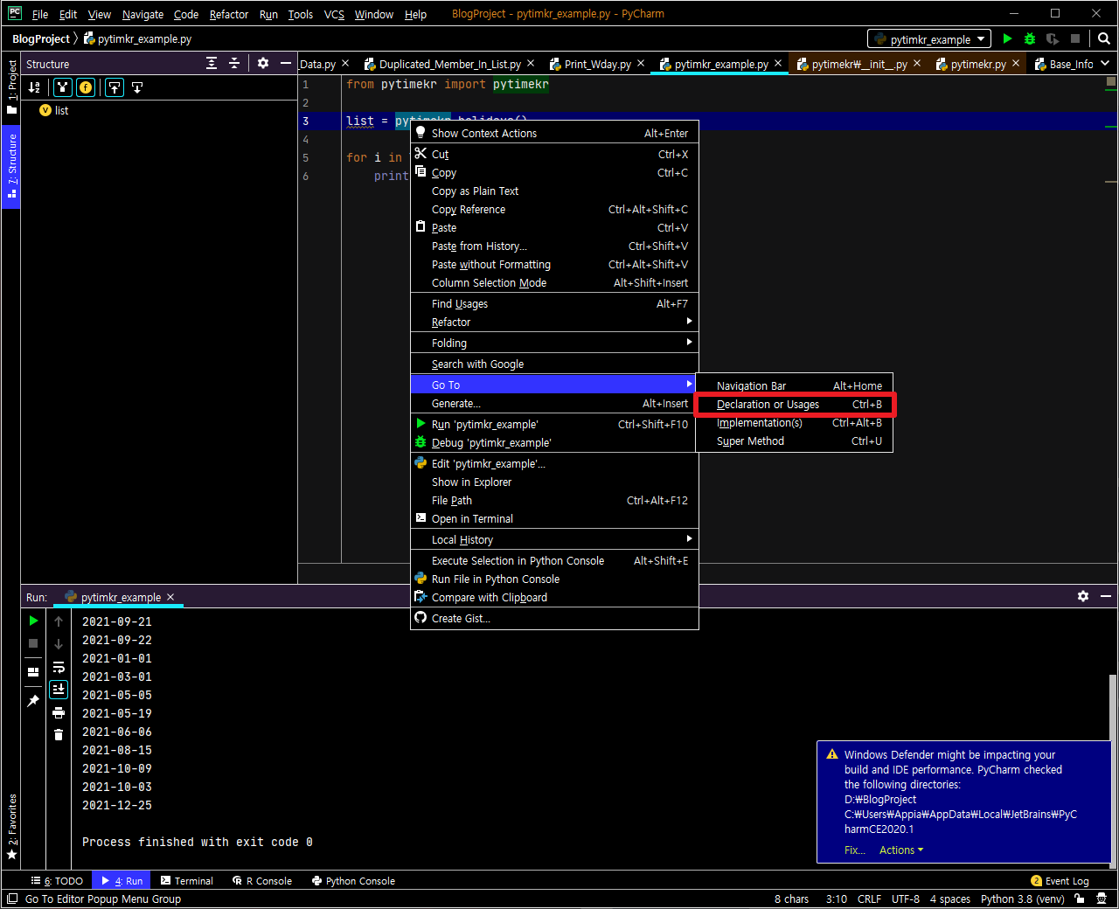Click Fix... link in Defender notification

(x=855, y=850)
